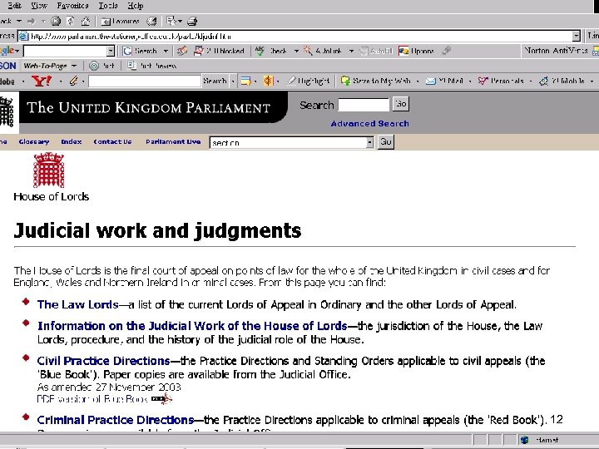Open Civil Practice Directions link
This screenshot has width=599, height=449.
(x=103, y=361)
